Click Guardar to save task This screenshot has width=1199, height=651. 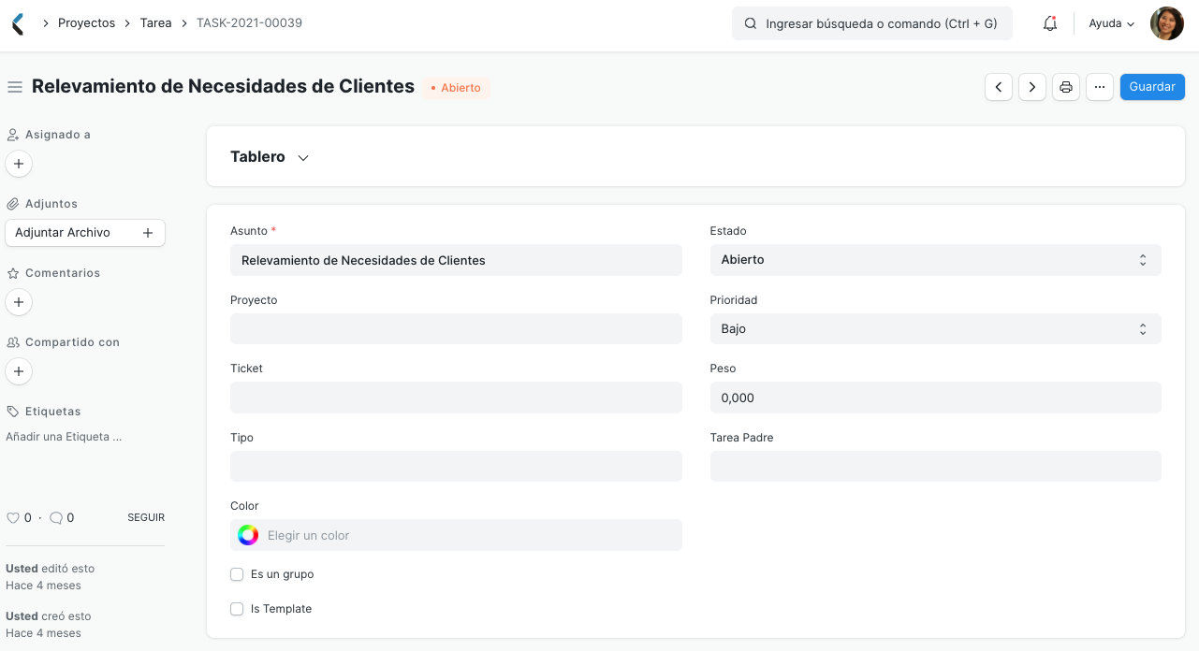coord(1152,87)
